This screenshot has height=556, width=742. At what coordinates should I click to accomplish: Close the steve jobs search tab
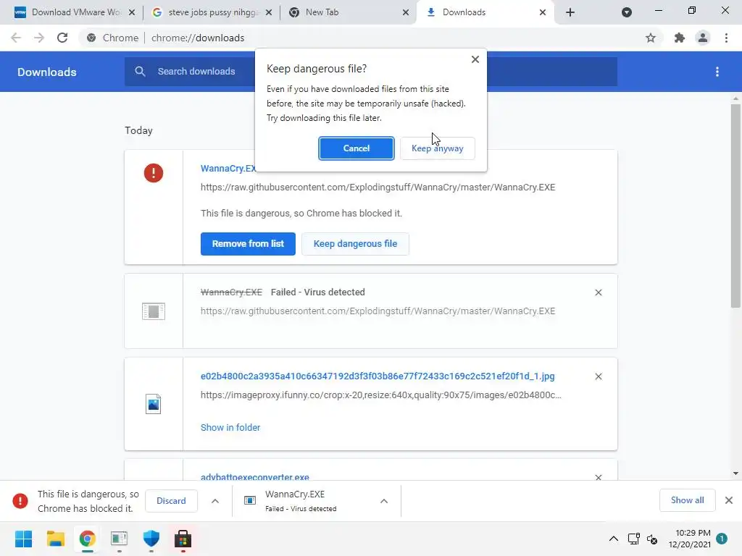pos(269,12)
